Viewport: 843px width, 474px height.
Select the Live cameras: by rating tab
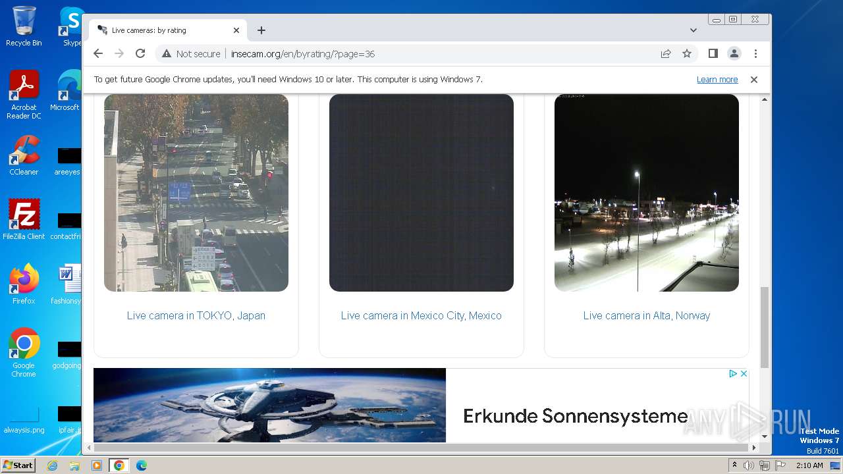[168, 30]
